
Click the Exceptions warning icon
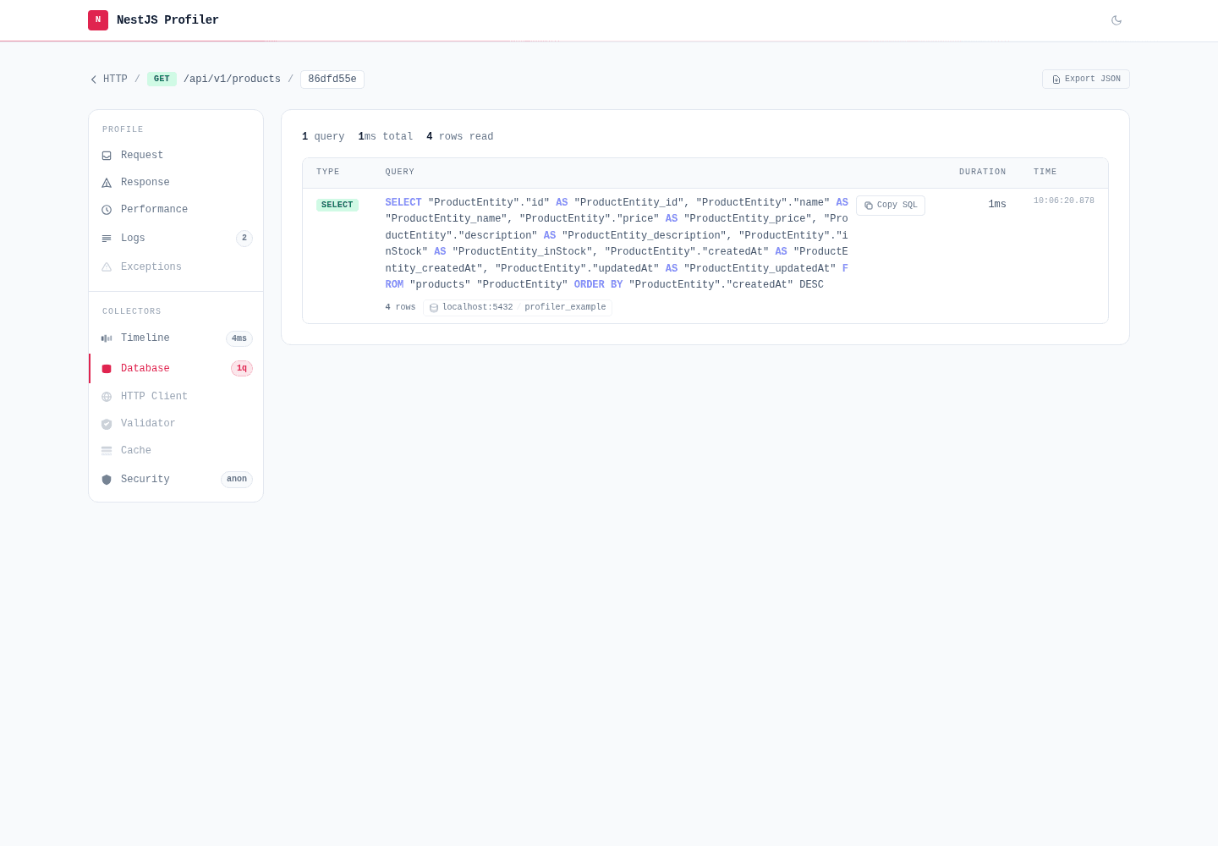(107, 267)
